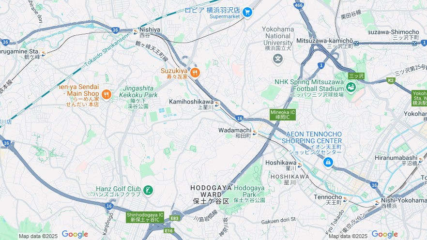Select the Suzukiya restaurant pin

[x=195, y=73]
